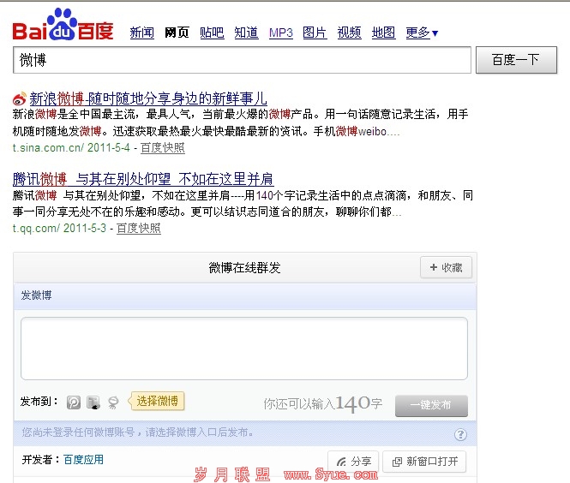Open the 图片 tab
570x483 pixels.
315,33
